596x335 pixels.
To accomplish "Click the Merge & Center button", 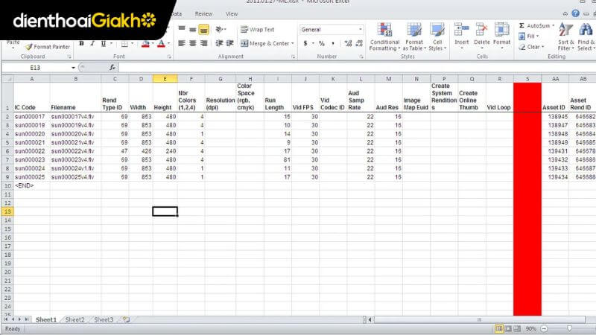I will (265, 44).
